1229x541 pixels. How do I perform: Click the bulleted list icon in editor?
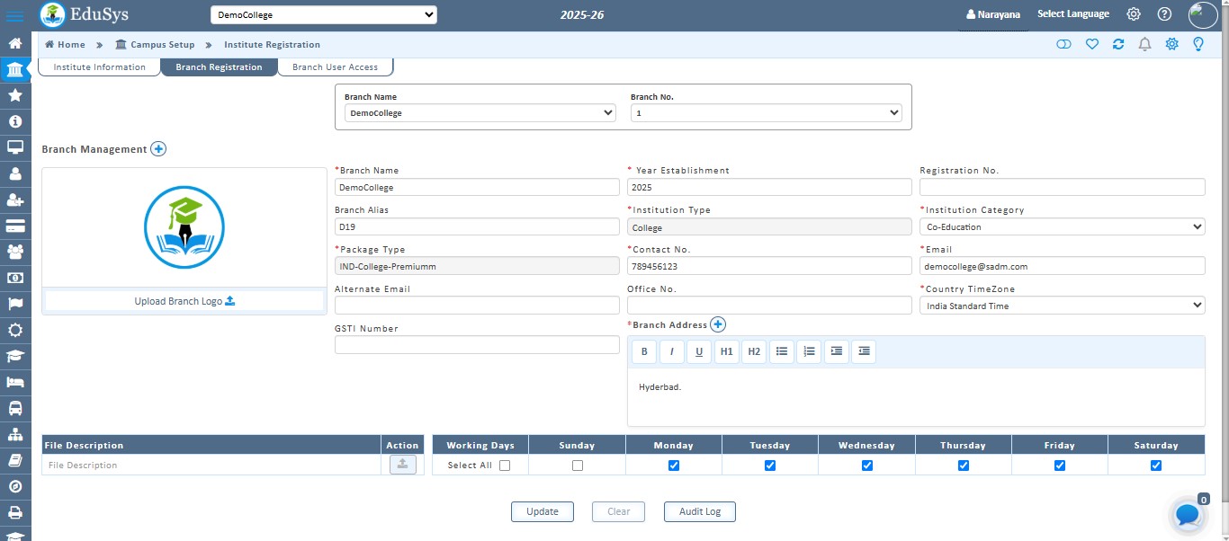(x=782, y=352)
